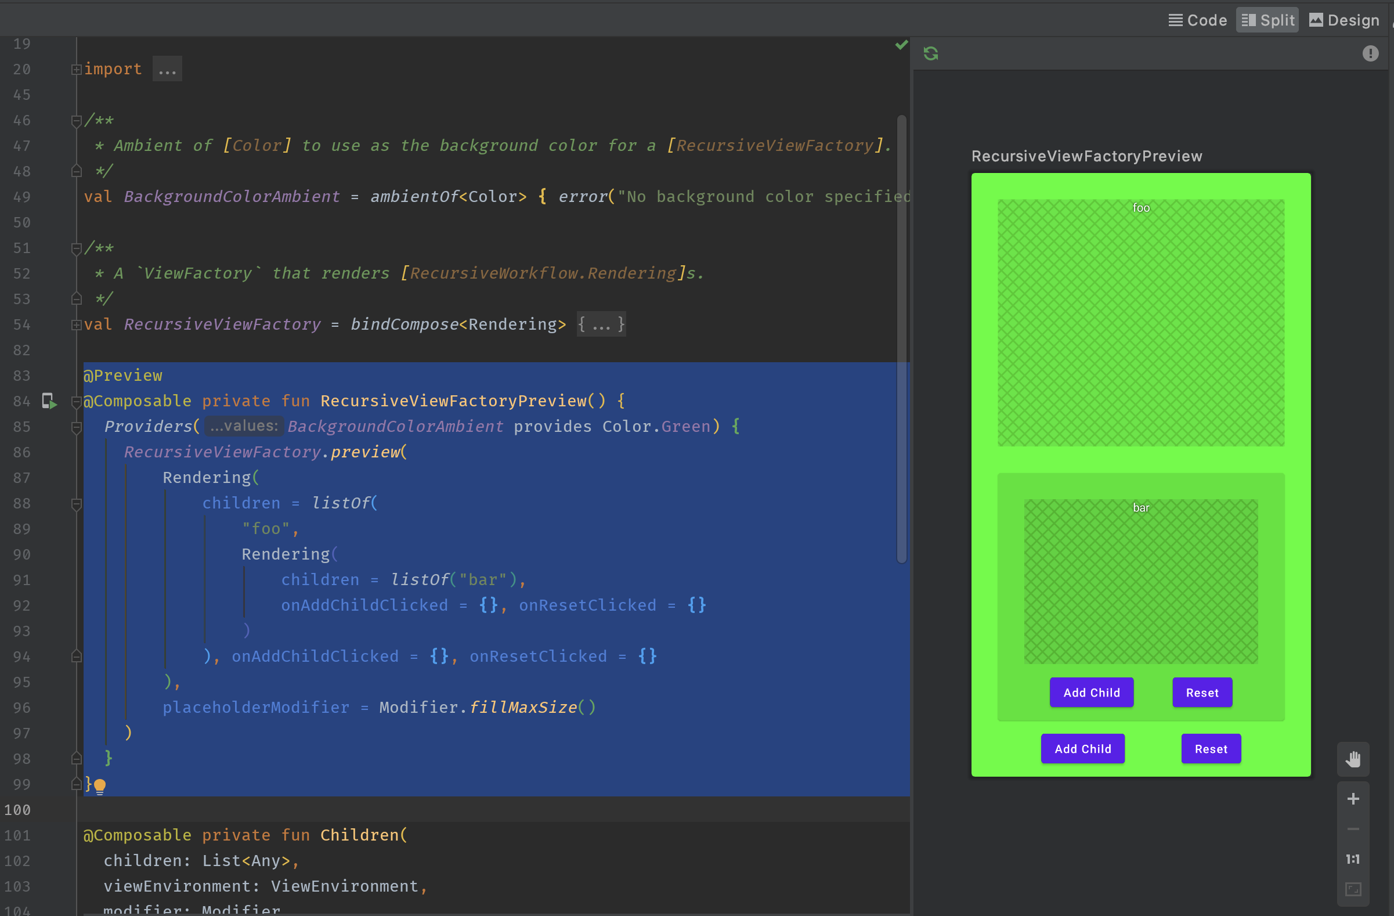The height and width of the screenshot is (916, 1394).
Task: Click the editor vertical scrollbar thumb
Action: click(x=901, y=340)
